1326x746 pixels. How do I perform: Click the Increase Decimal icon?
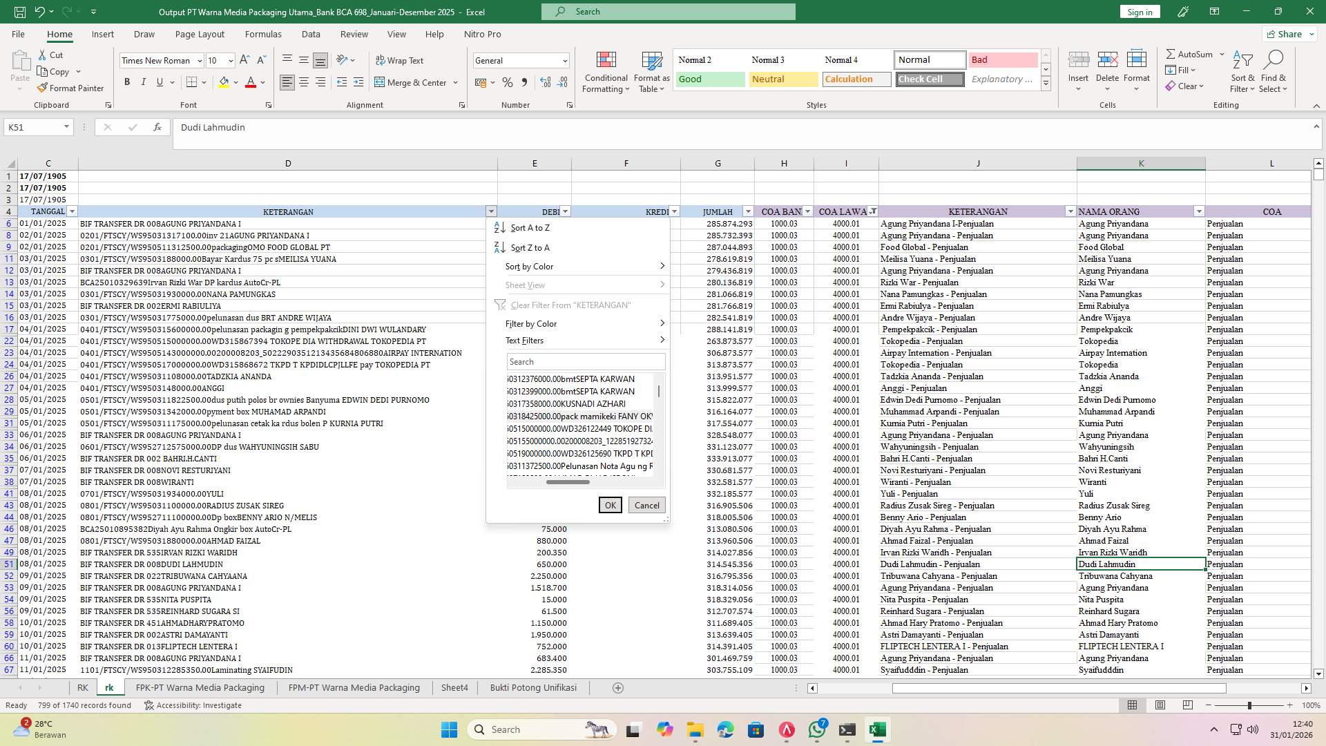tap(544, 82)
